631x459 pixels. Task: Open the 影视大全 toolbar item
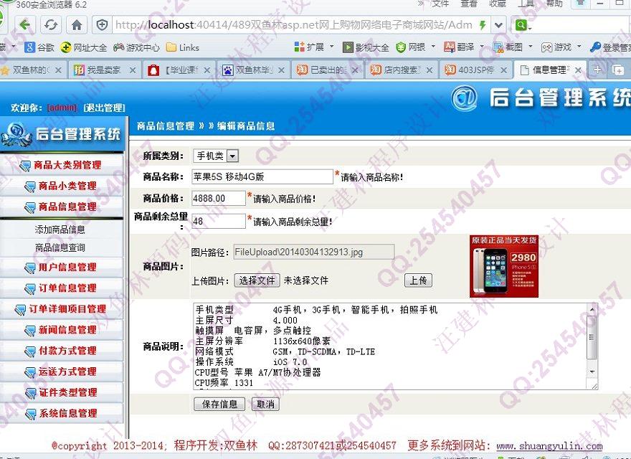(366, 47)
